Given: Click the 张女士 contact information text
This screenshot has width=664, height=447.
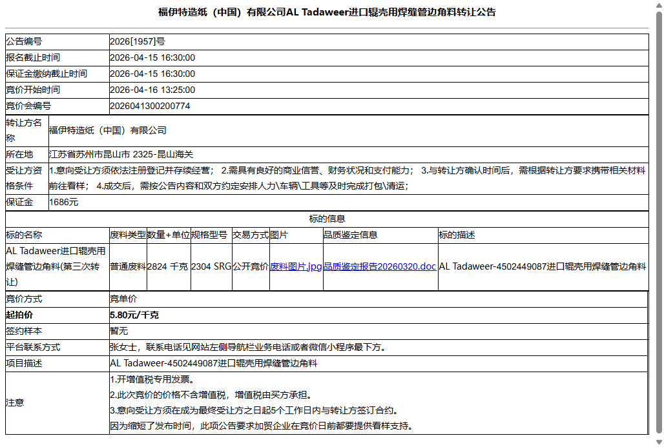Looking at the screenshot, I should (248, 347).
